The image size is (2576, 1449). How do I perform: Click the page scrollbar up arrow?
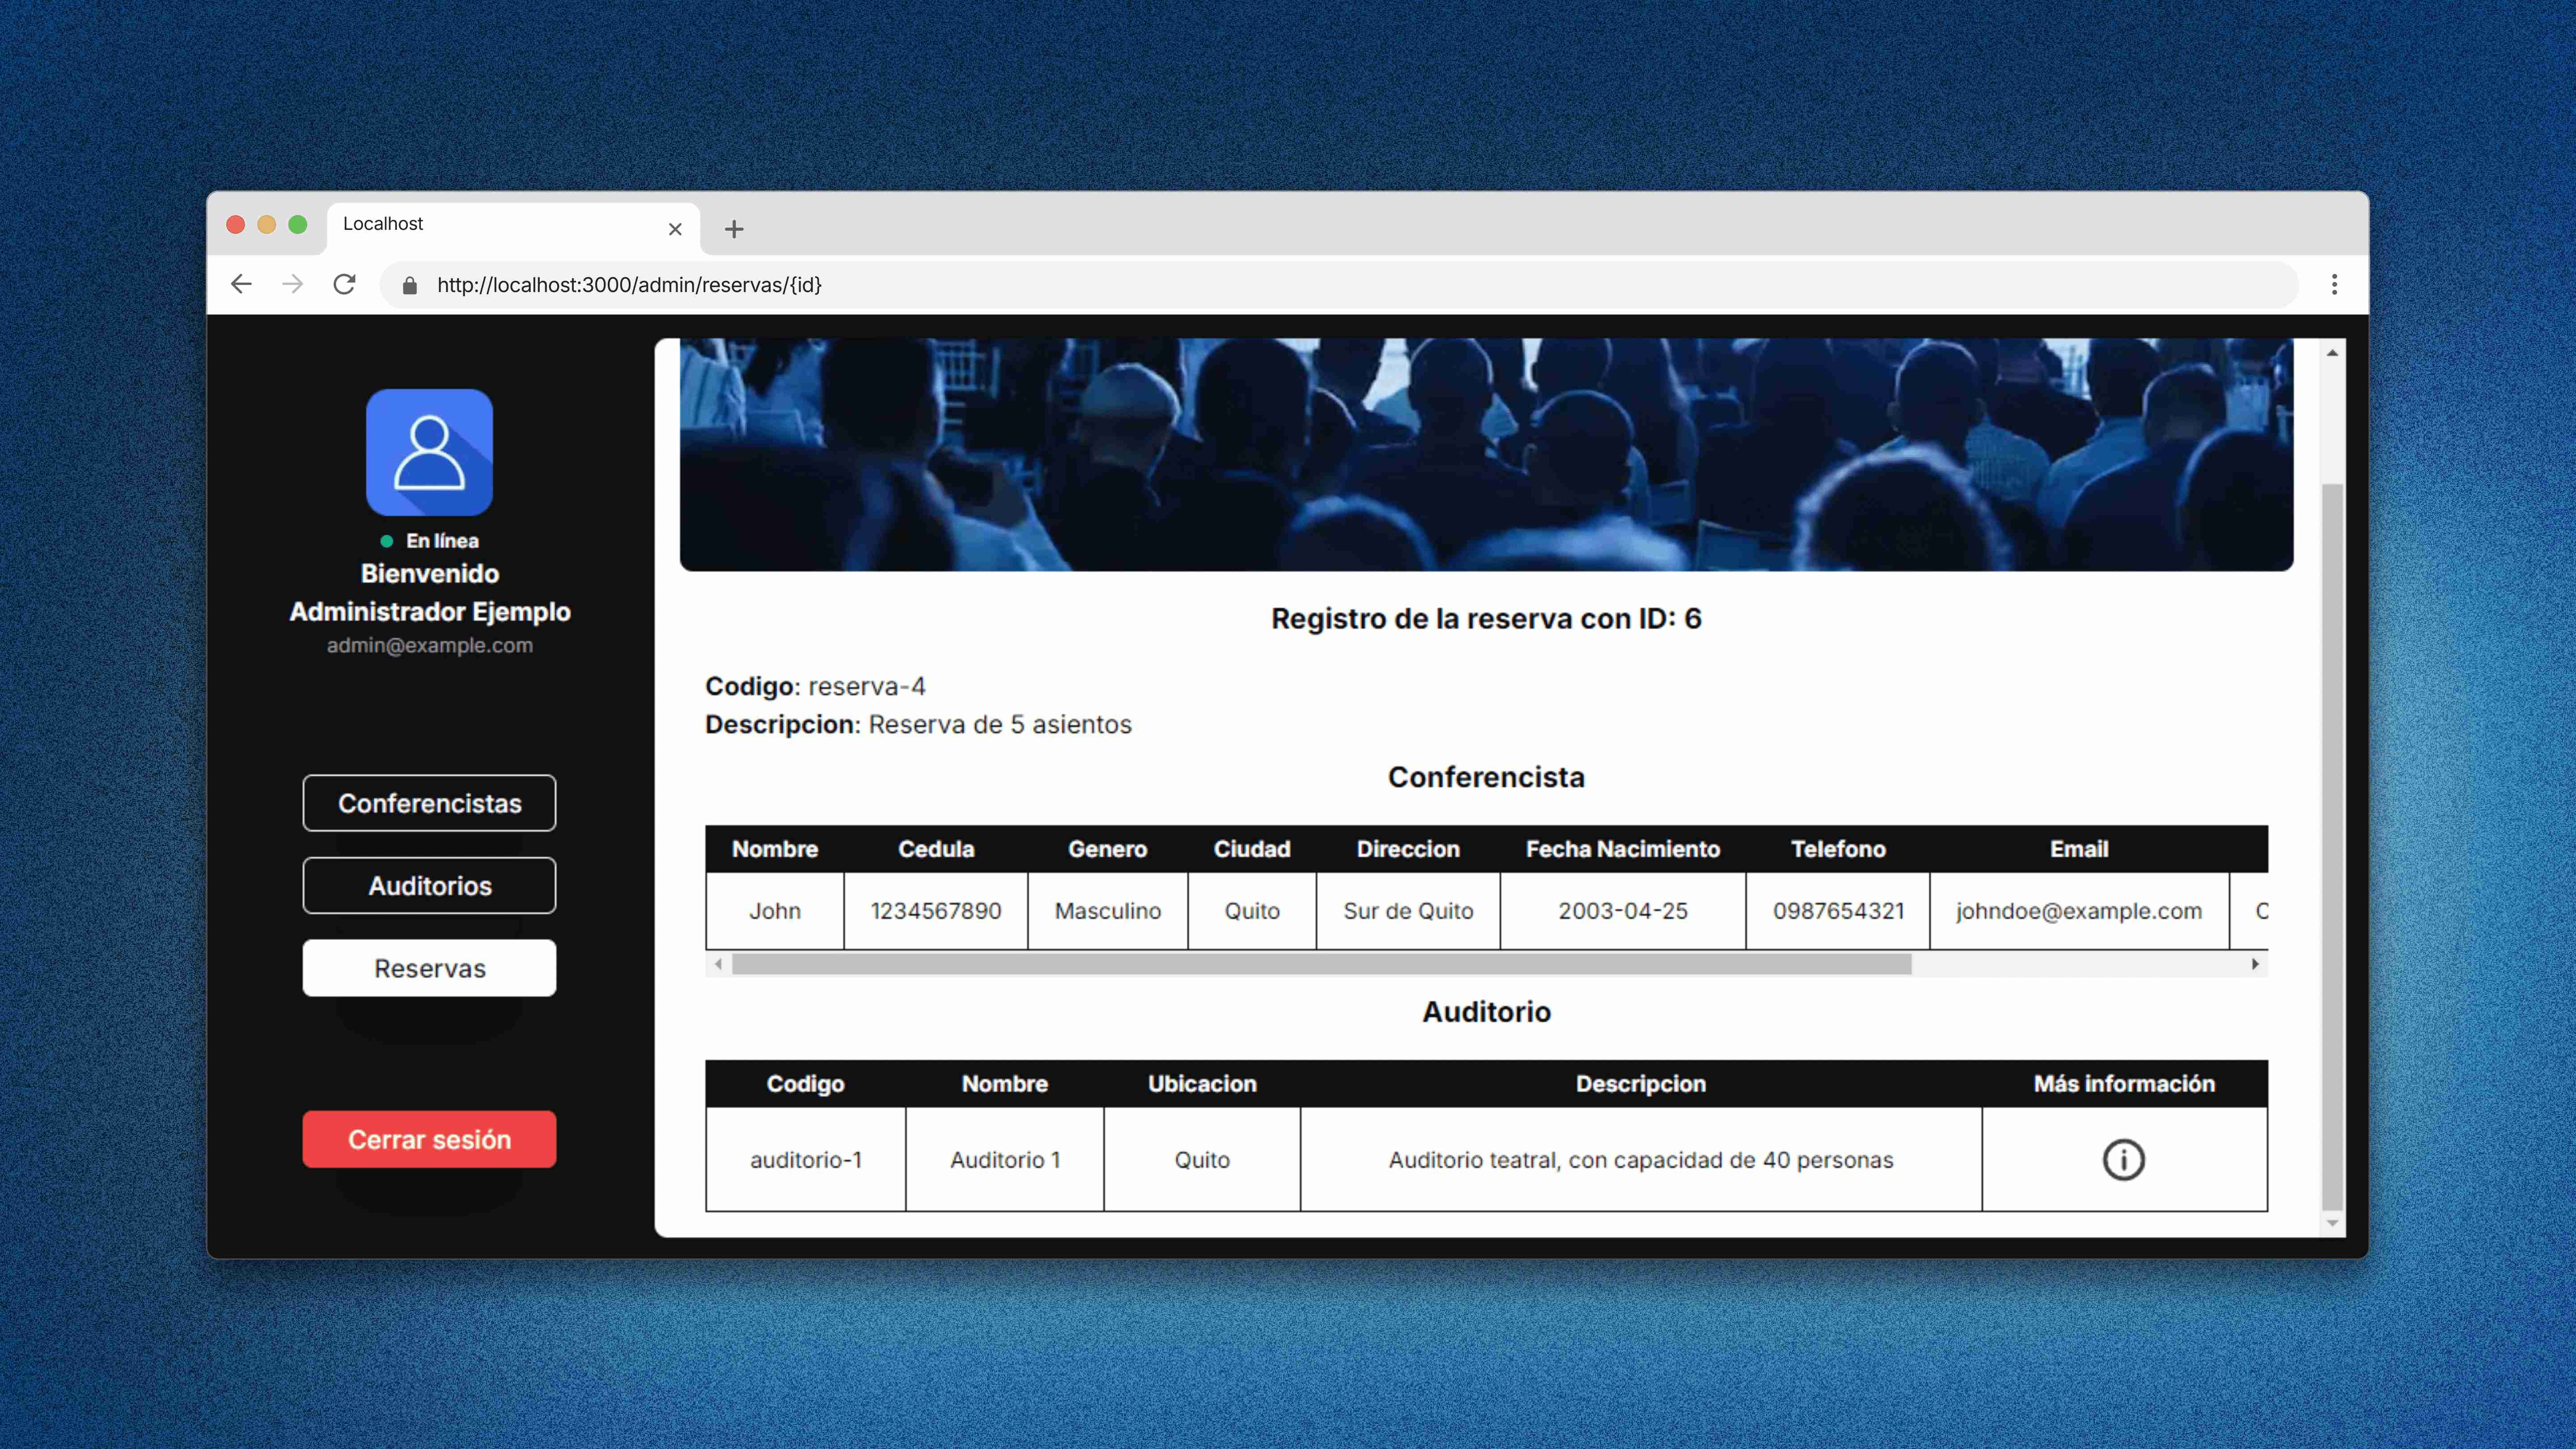[2332, 352]
